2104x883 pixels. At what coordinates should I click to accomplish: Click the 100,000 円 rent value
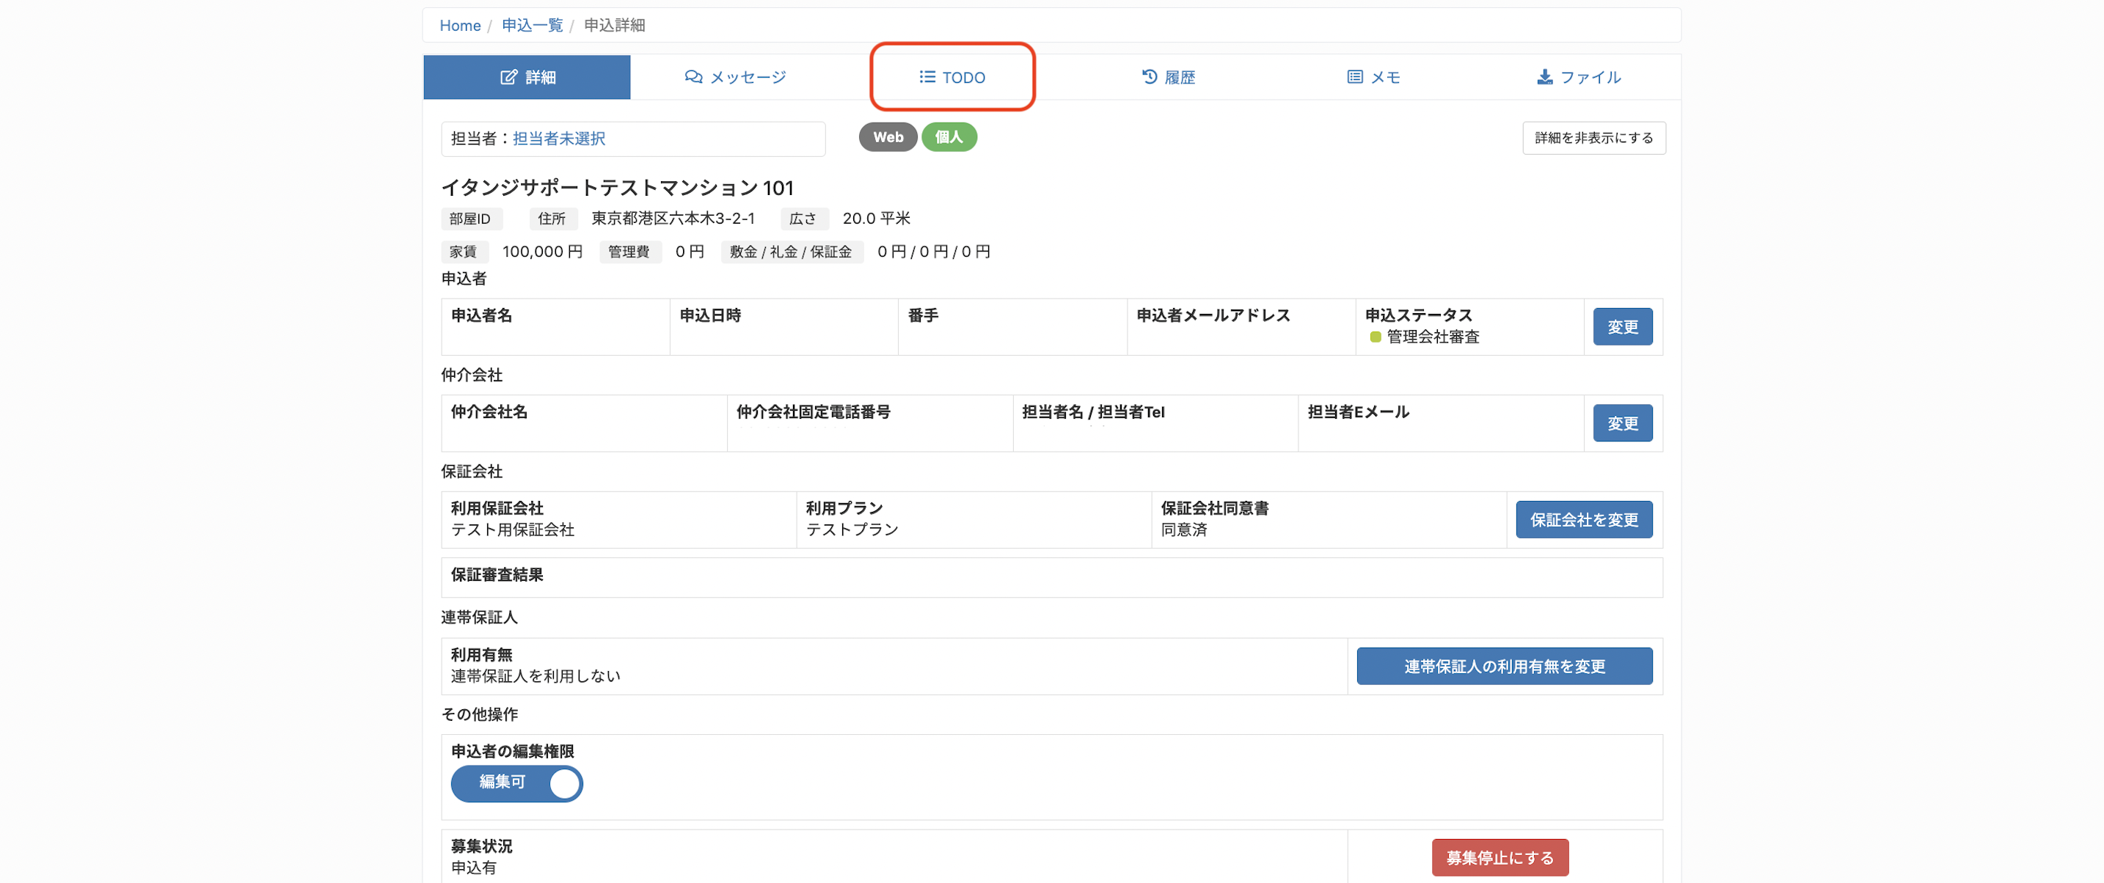pos(541,252)
